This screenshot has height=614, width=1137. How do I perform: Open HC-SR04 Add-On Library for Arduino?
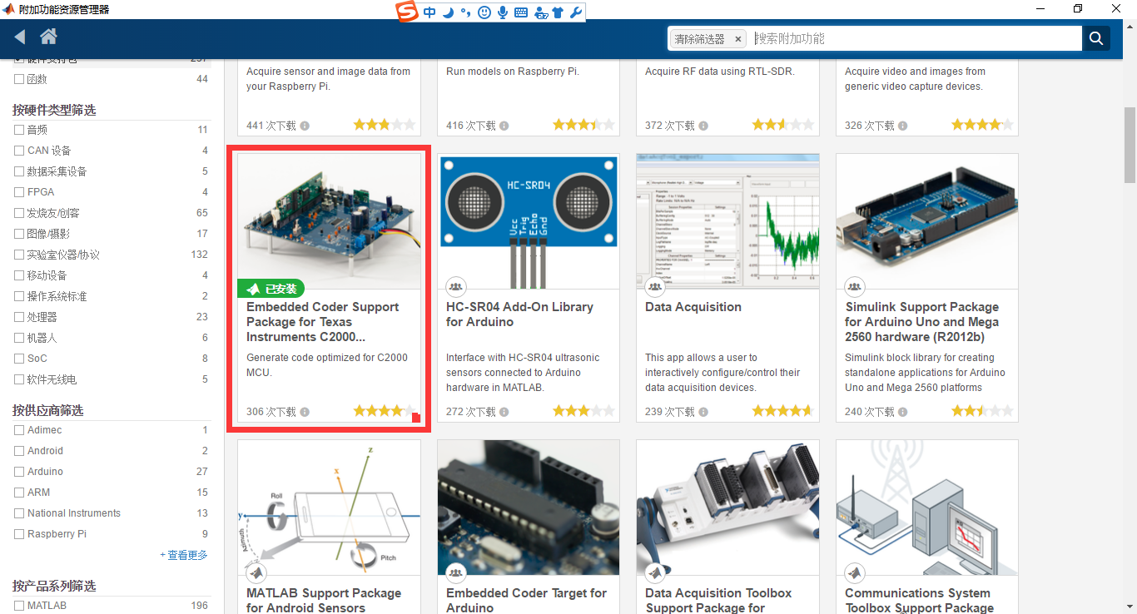point(519,314)
